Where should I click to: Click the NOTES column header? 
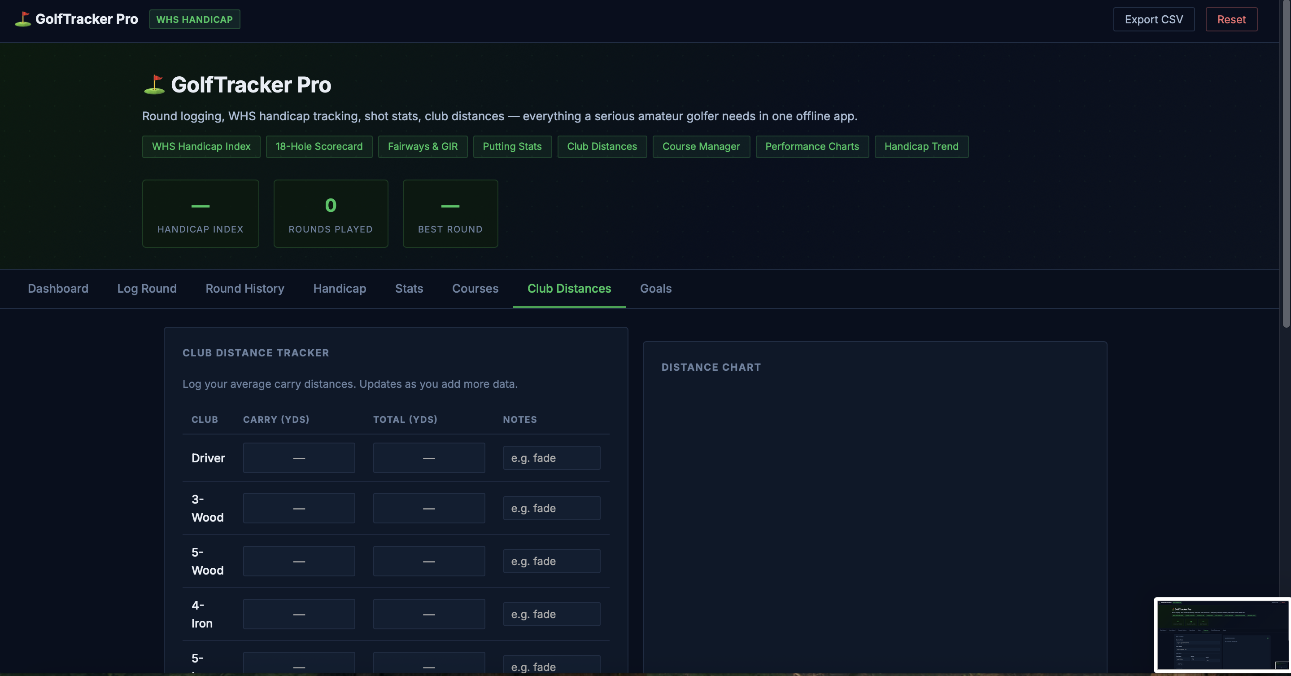(520, 419)
